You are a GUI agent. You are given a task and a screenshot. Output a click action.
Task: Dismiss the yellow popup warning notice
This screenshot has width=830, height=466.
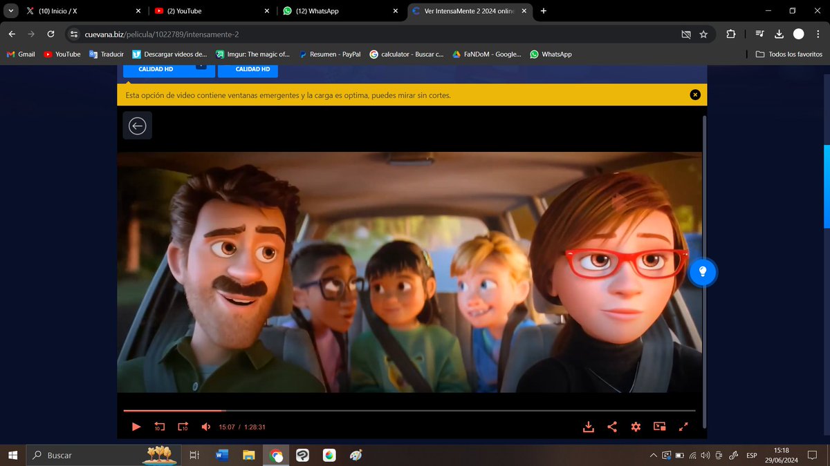pos(695,95)
